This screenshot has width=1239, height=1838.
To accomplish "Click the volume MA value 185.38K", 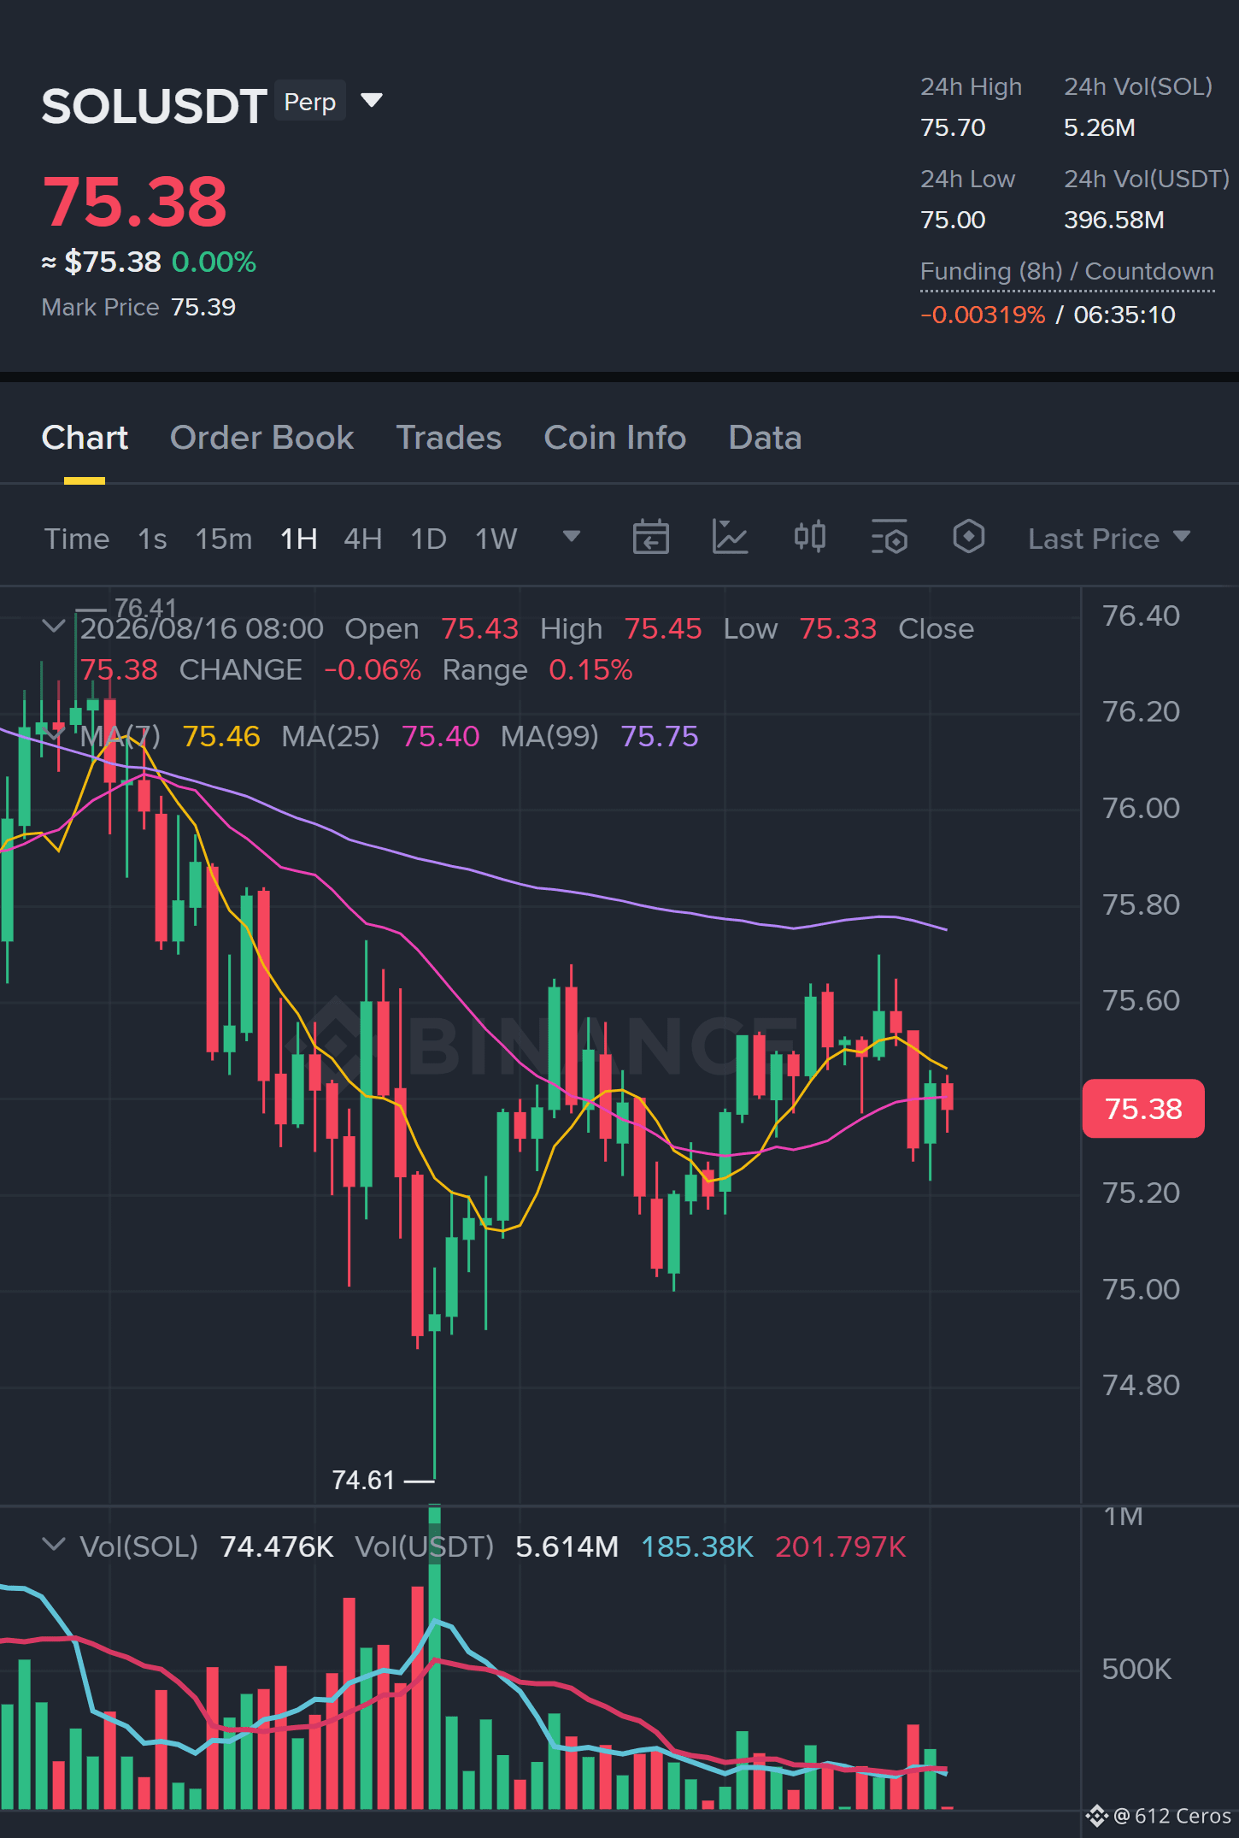I will [x=697, y=1546].
